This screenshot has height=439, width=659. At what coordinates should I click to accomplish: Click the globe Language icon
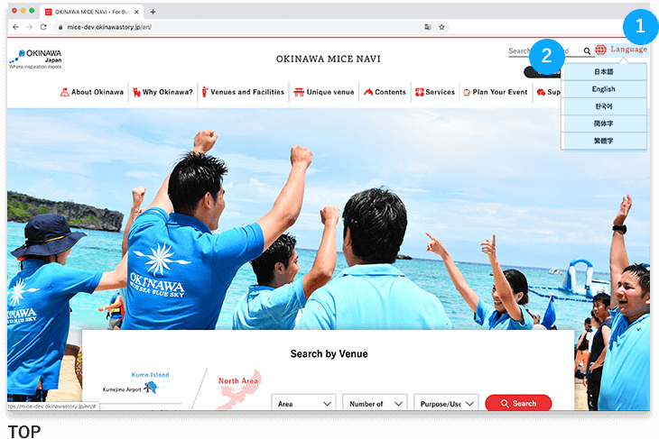tap(600, 50)
